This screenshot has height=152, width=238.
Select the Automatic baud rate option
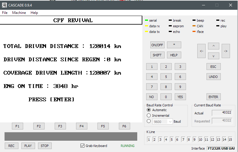[x=149, y=110]
